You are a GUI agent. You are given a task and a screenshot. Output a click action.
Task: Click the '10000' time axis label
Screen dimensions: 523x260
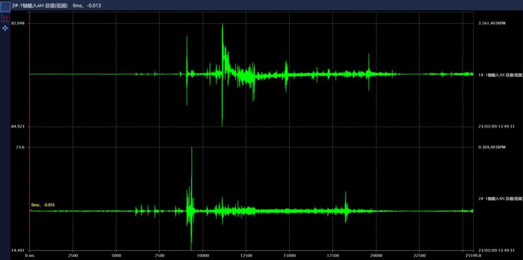[203, 256]
